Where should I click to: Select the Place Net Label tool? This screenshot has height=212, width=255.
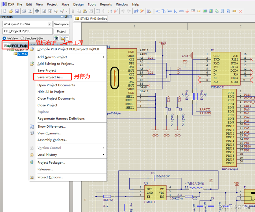(x=181, y=11)
